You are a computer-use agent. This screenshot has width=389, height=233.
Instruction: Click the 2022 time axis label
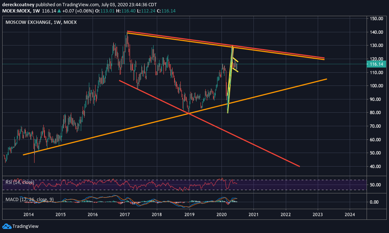coord(285,214)
